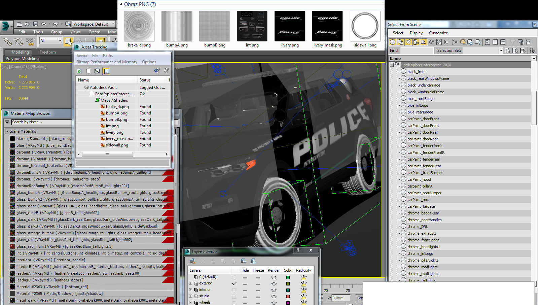
Task: Toggle Display Geometry filter in Select From Scene
Action: pyautogui.click(x=392, y=42)
